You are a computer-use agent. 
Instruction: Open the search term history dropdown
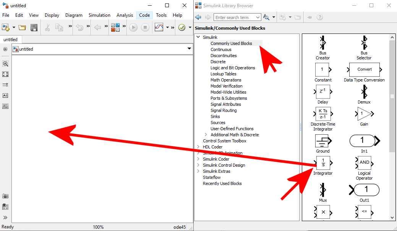click(258, 18)
